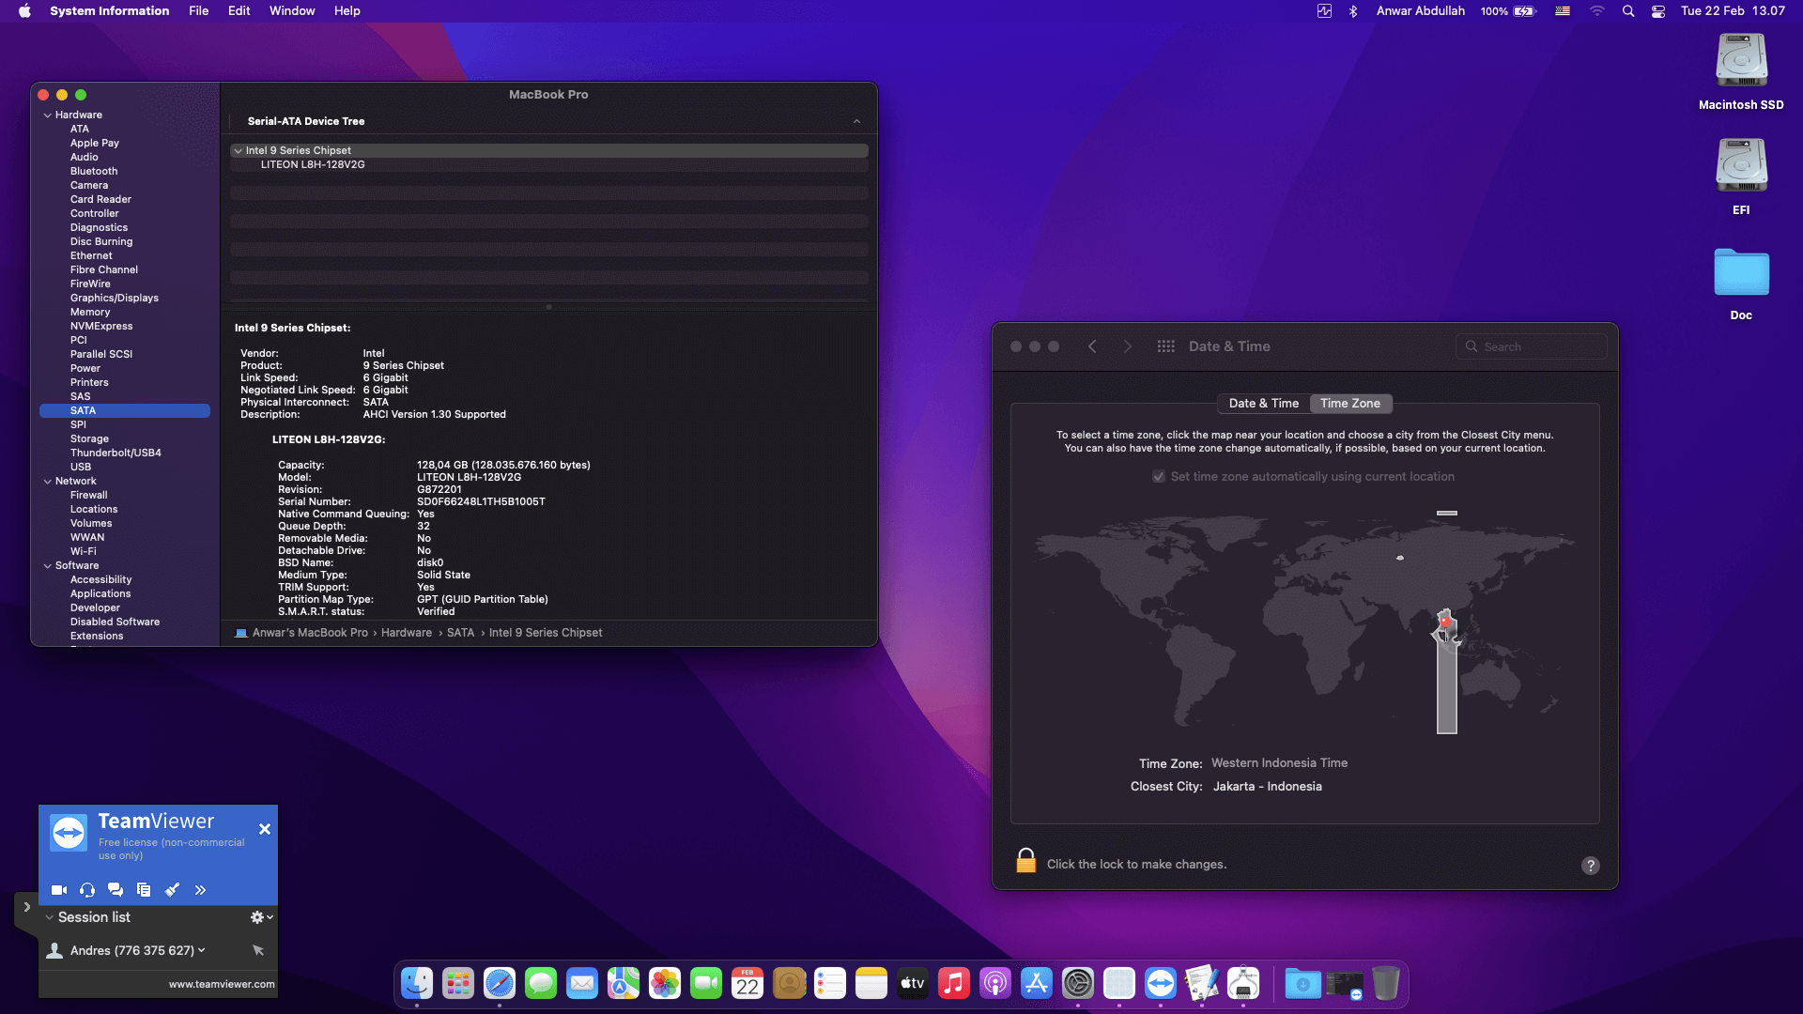
Task: Open Anwar Abdullah user menu
Action: pyautogui.click(x=1421, y=11)
